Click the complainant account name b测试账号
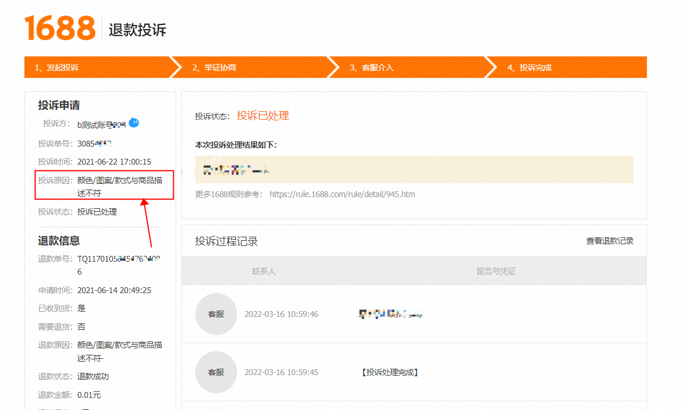 [x=101, y=124]
